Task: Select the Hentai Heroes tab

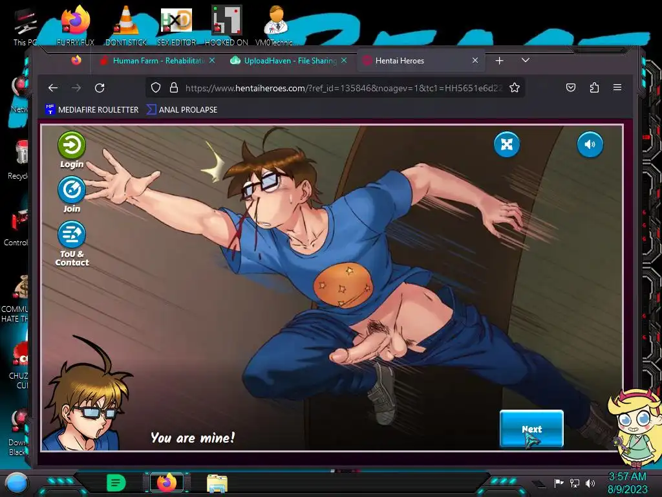Action: [421, 60]
